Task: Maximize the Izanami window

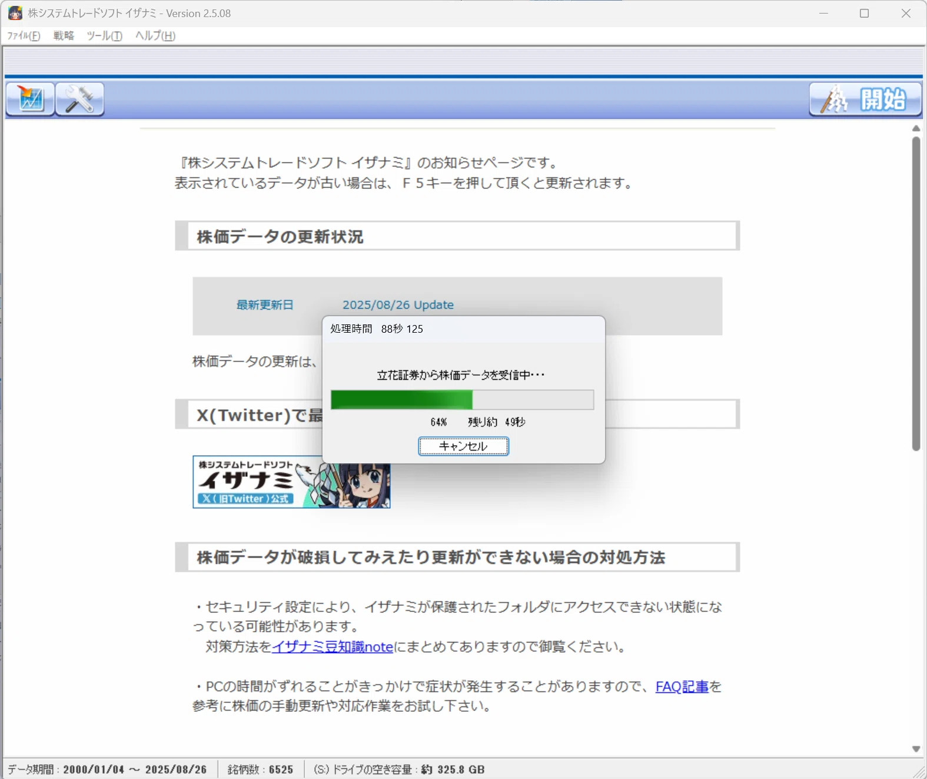Action: point(864,13)
